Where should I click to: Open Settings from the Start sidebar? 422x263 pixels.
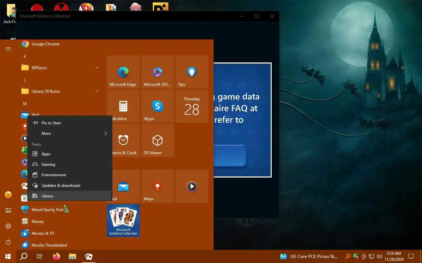pos(8,226)
